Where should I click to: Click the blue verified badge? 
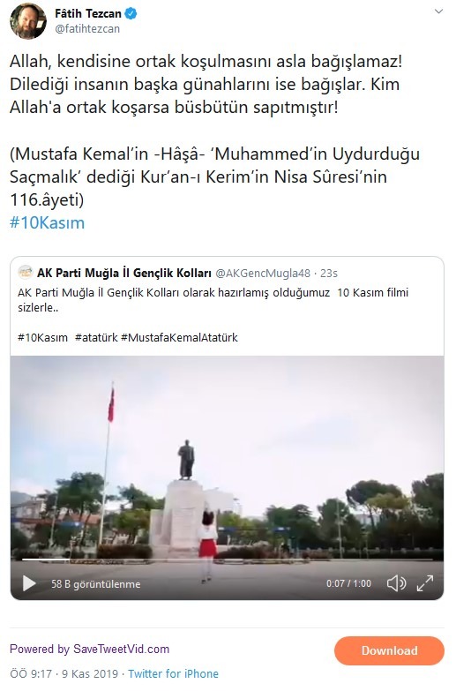[x=131, y=13]
